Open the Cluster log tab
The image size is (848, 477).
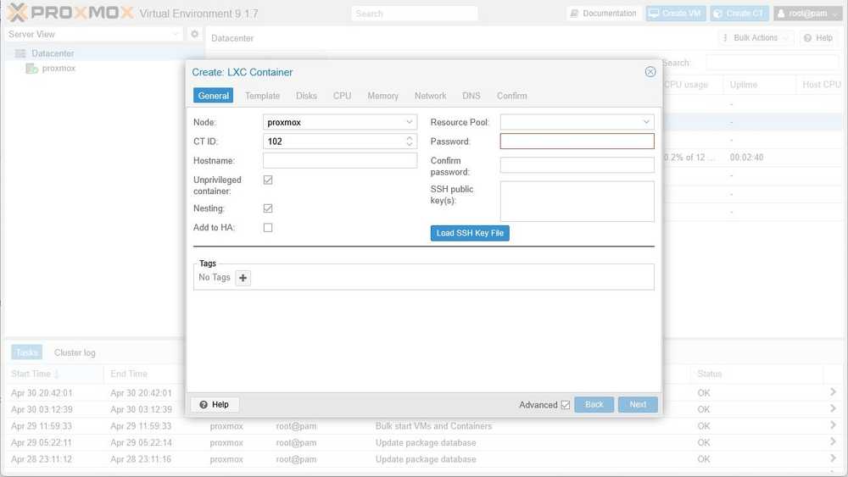(75, 352)
